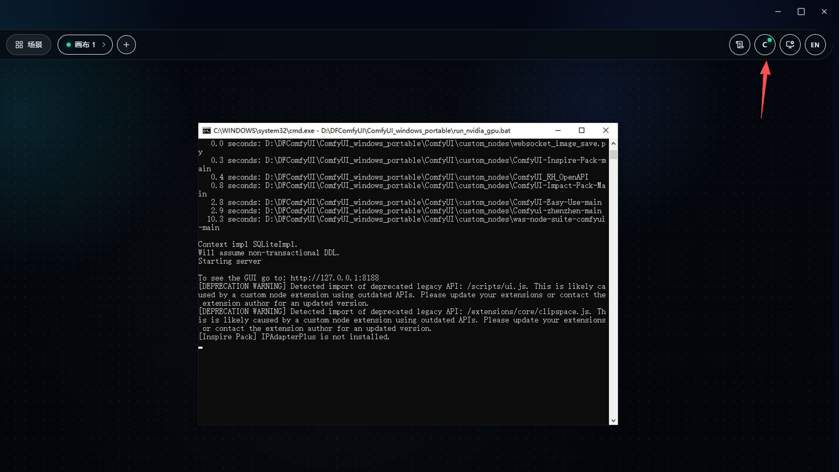Click the console scrollbar down arrow
This screenshot has width=839, height=472.
pos(614,421)
